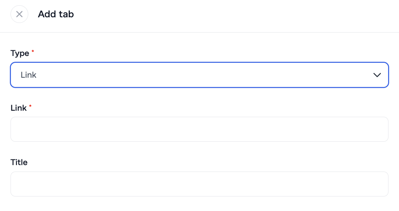Open the Type dropdown

point(199,75)
